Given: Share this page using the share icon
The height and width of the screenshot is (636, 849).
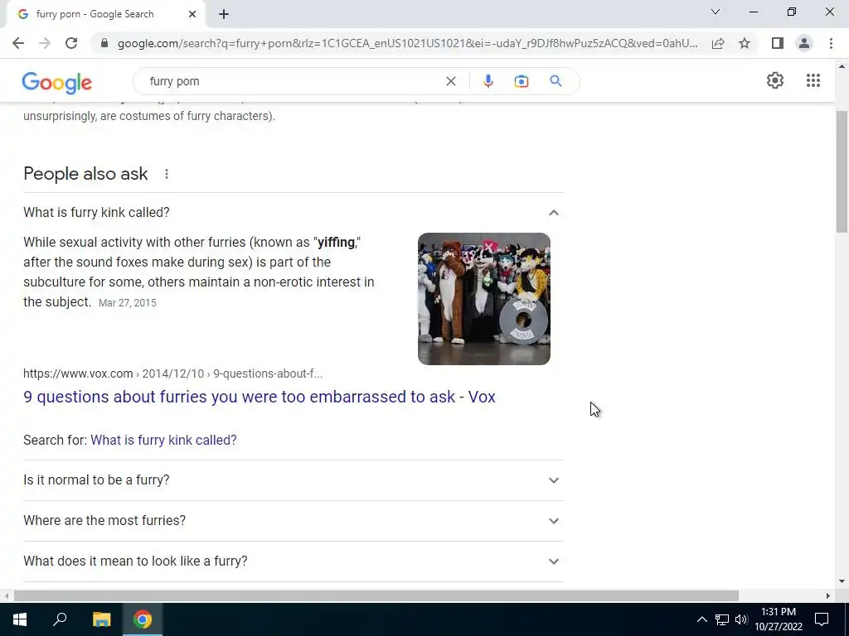Looking at the screenshot, I should pyautogui.click(x=718, y=43).
